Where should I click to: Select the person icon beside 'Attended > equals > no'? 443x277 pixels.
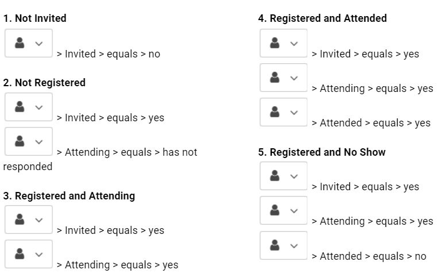[275, 245]
